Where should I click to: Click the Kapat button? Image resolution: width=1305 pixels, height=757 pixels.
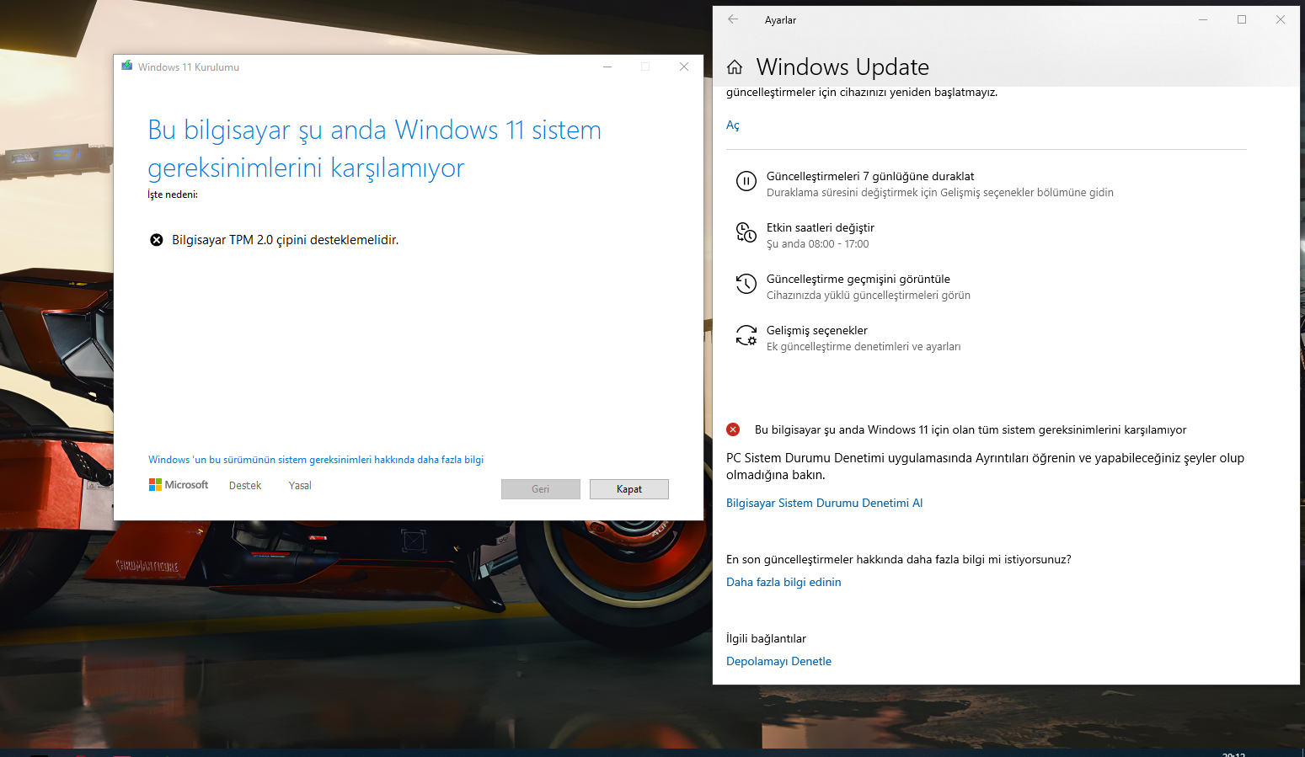point(629,489)
